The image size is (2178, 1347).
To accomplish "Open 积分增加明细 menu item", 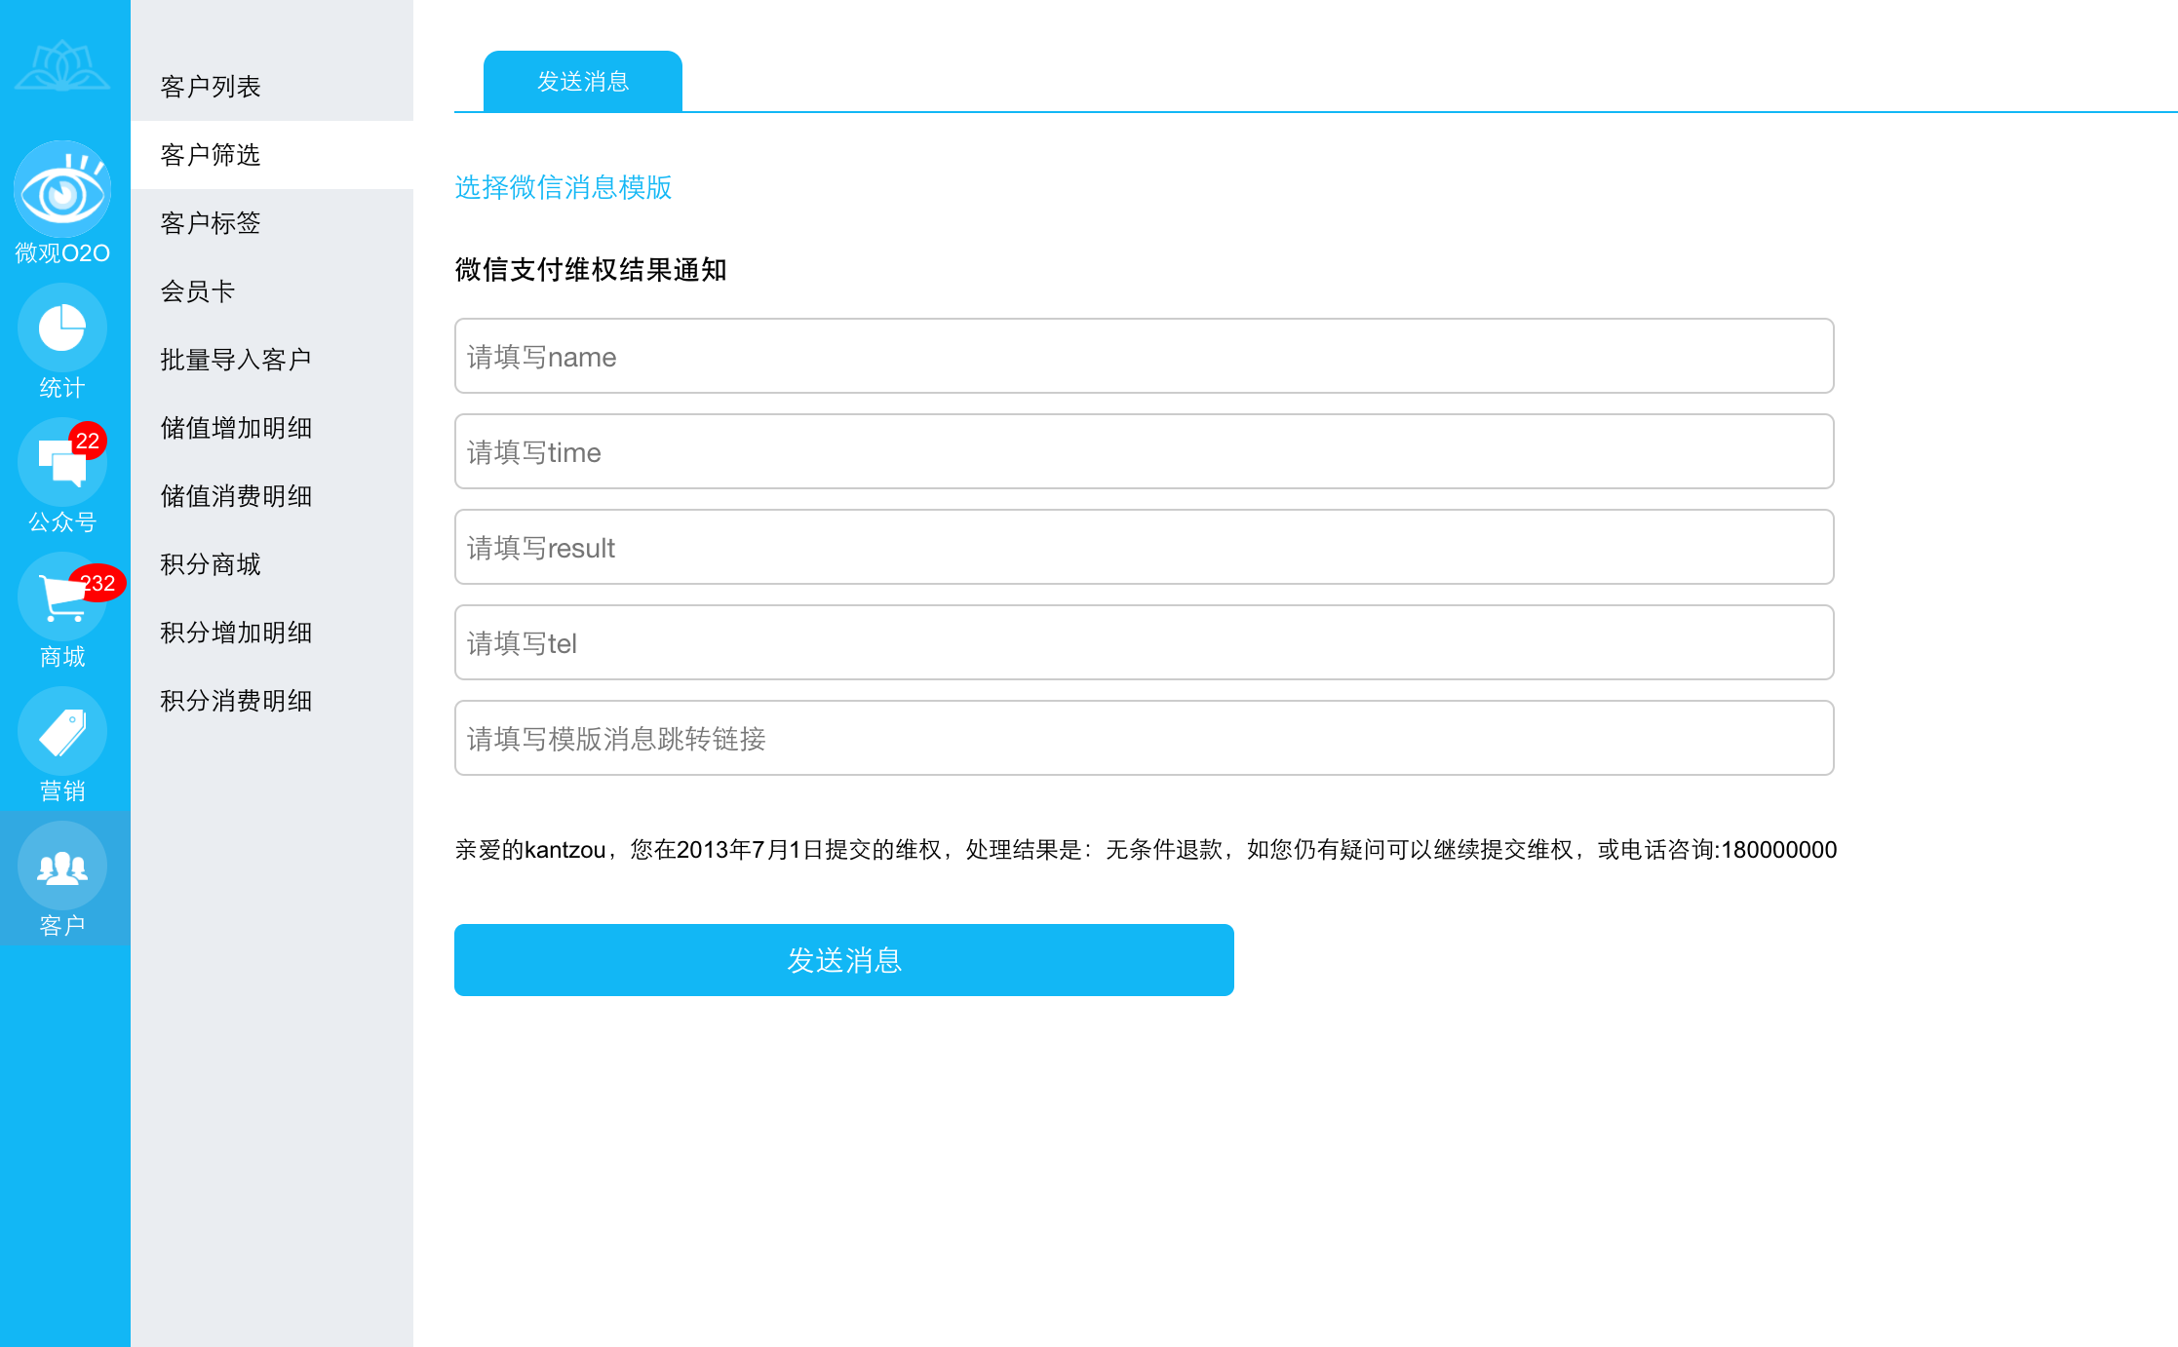I will [272, 633].
